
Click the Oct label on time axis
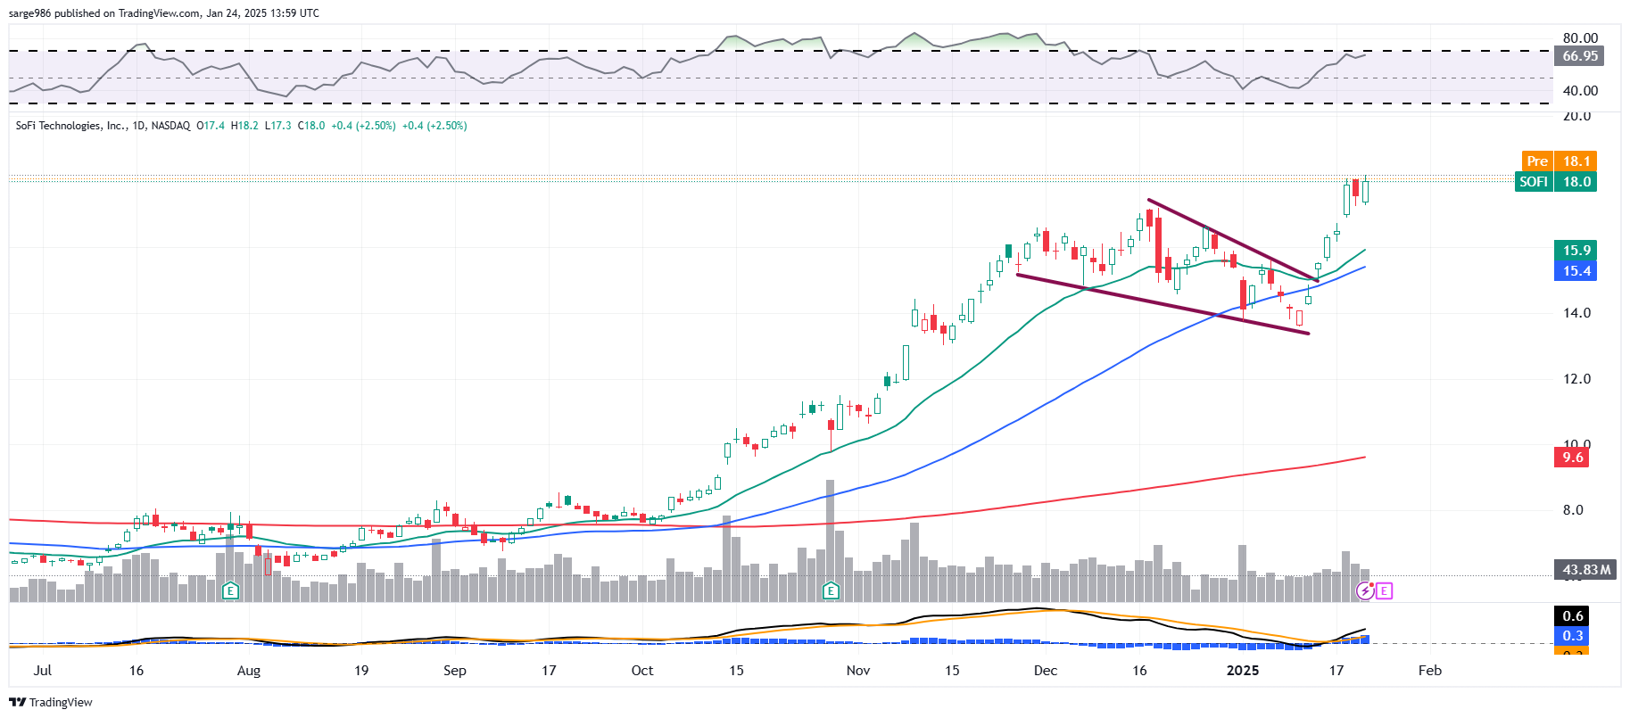(641, 671)
